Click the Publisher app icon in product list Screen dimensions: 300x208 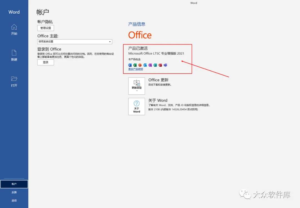coord(155,65)
